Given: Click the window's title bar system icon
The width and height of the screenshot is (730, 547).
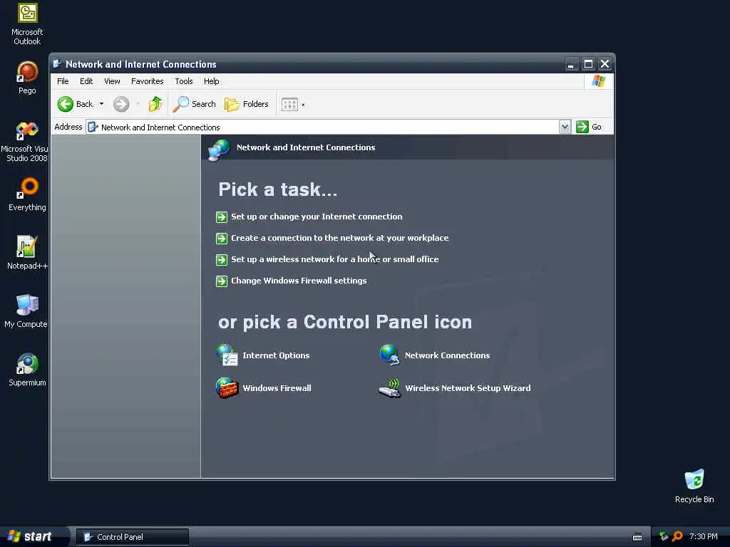Looking at the screenshot, I should pos(57,64).
